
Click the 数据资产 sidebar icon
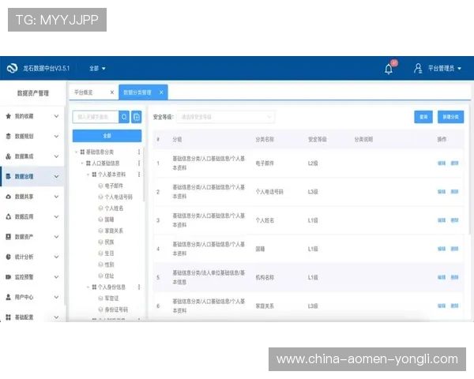tap(9, 237)
